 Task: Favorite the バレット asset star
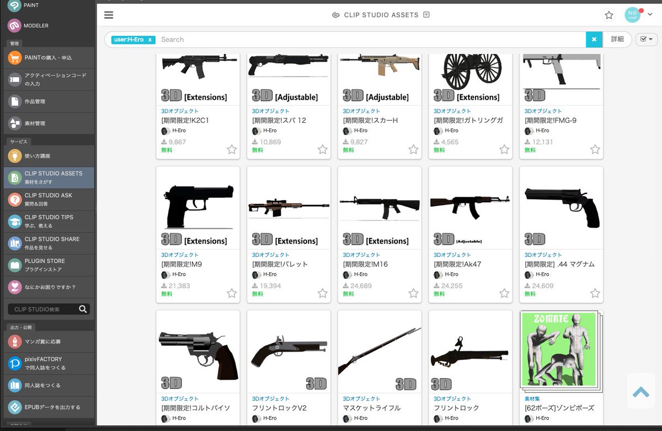tap(323, 293)
